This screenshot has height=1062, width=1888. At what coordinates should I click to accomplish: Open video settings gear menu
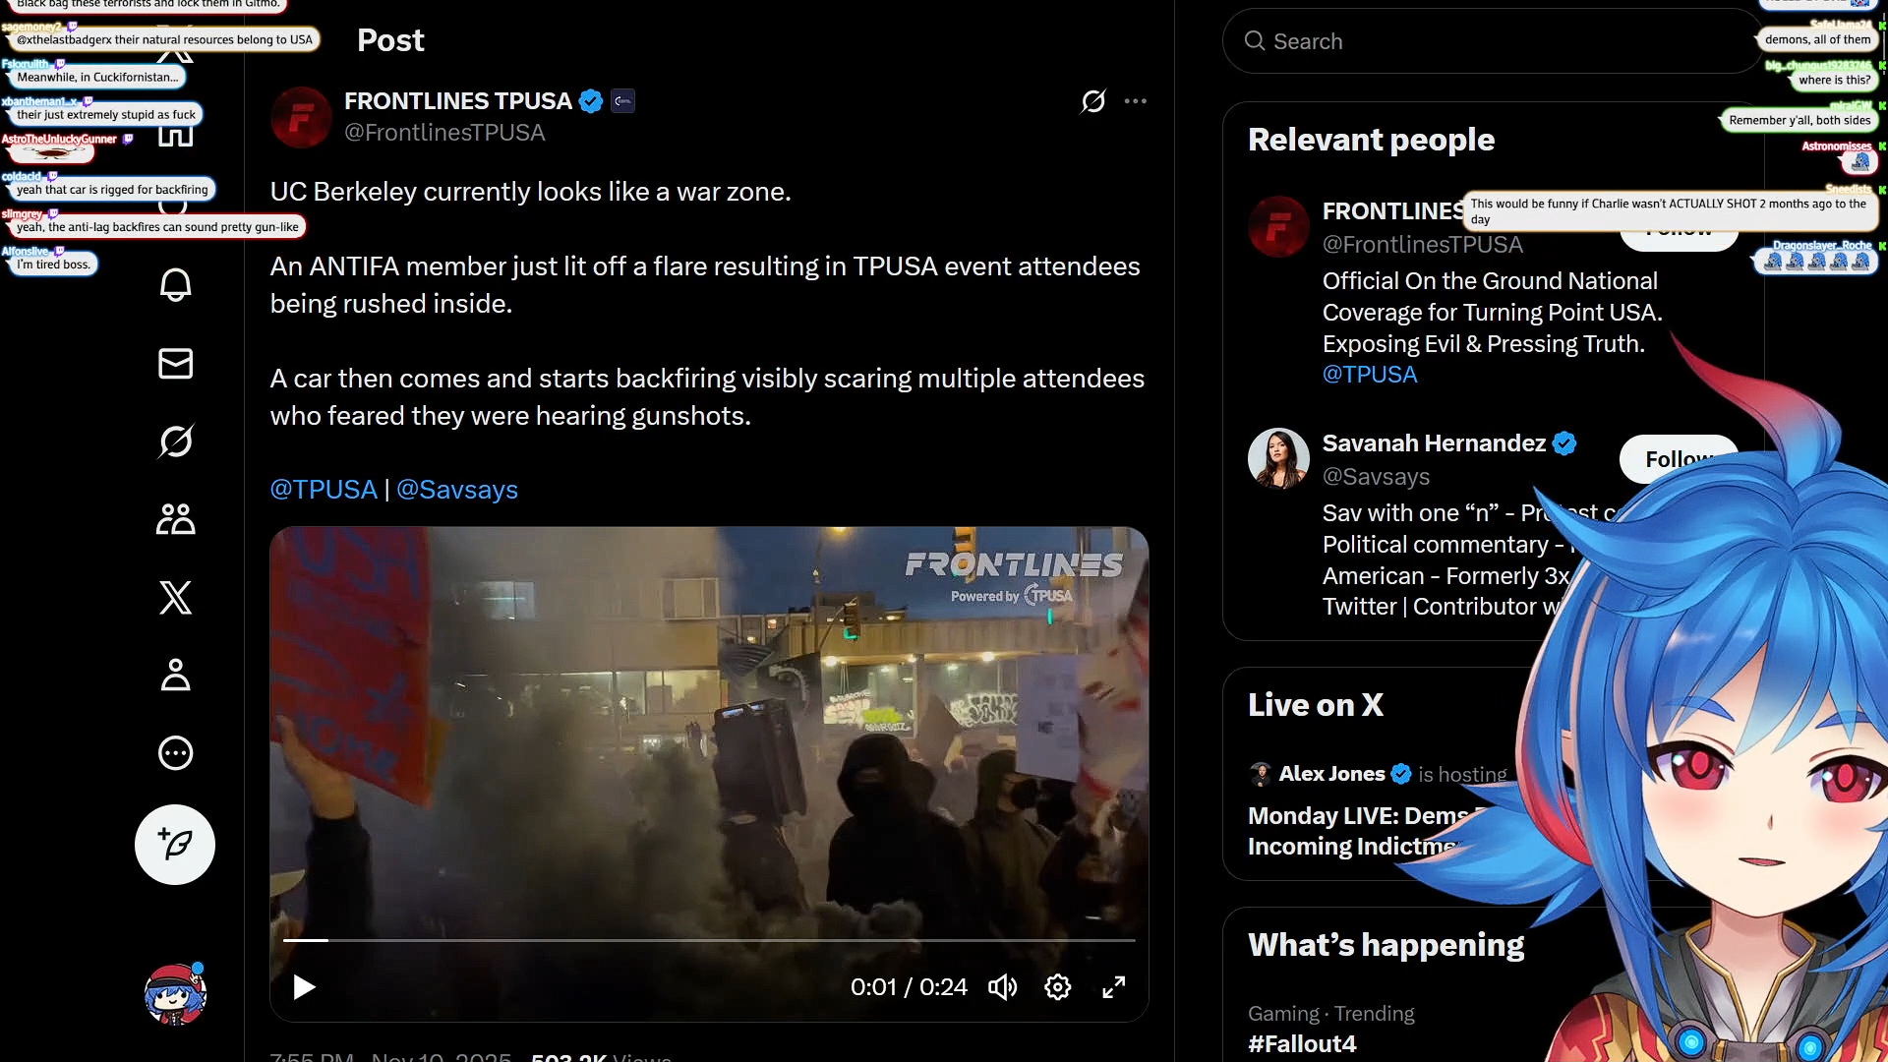point(1057,986)
